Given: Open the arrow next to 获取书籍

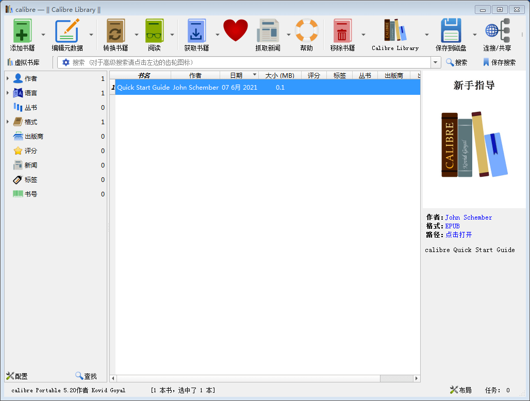Looking at the screenshot, I should click(x=218, y=35).
